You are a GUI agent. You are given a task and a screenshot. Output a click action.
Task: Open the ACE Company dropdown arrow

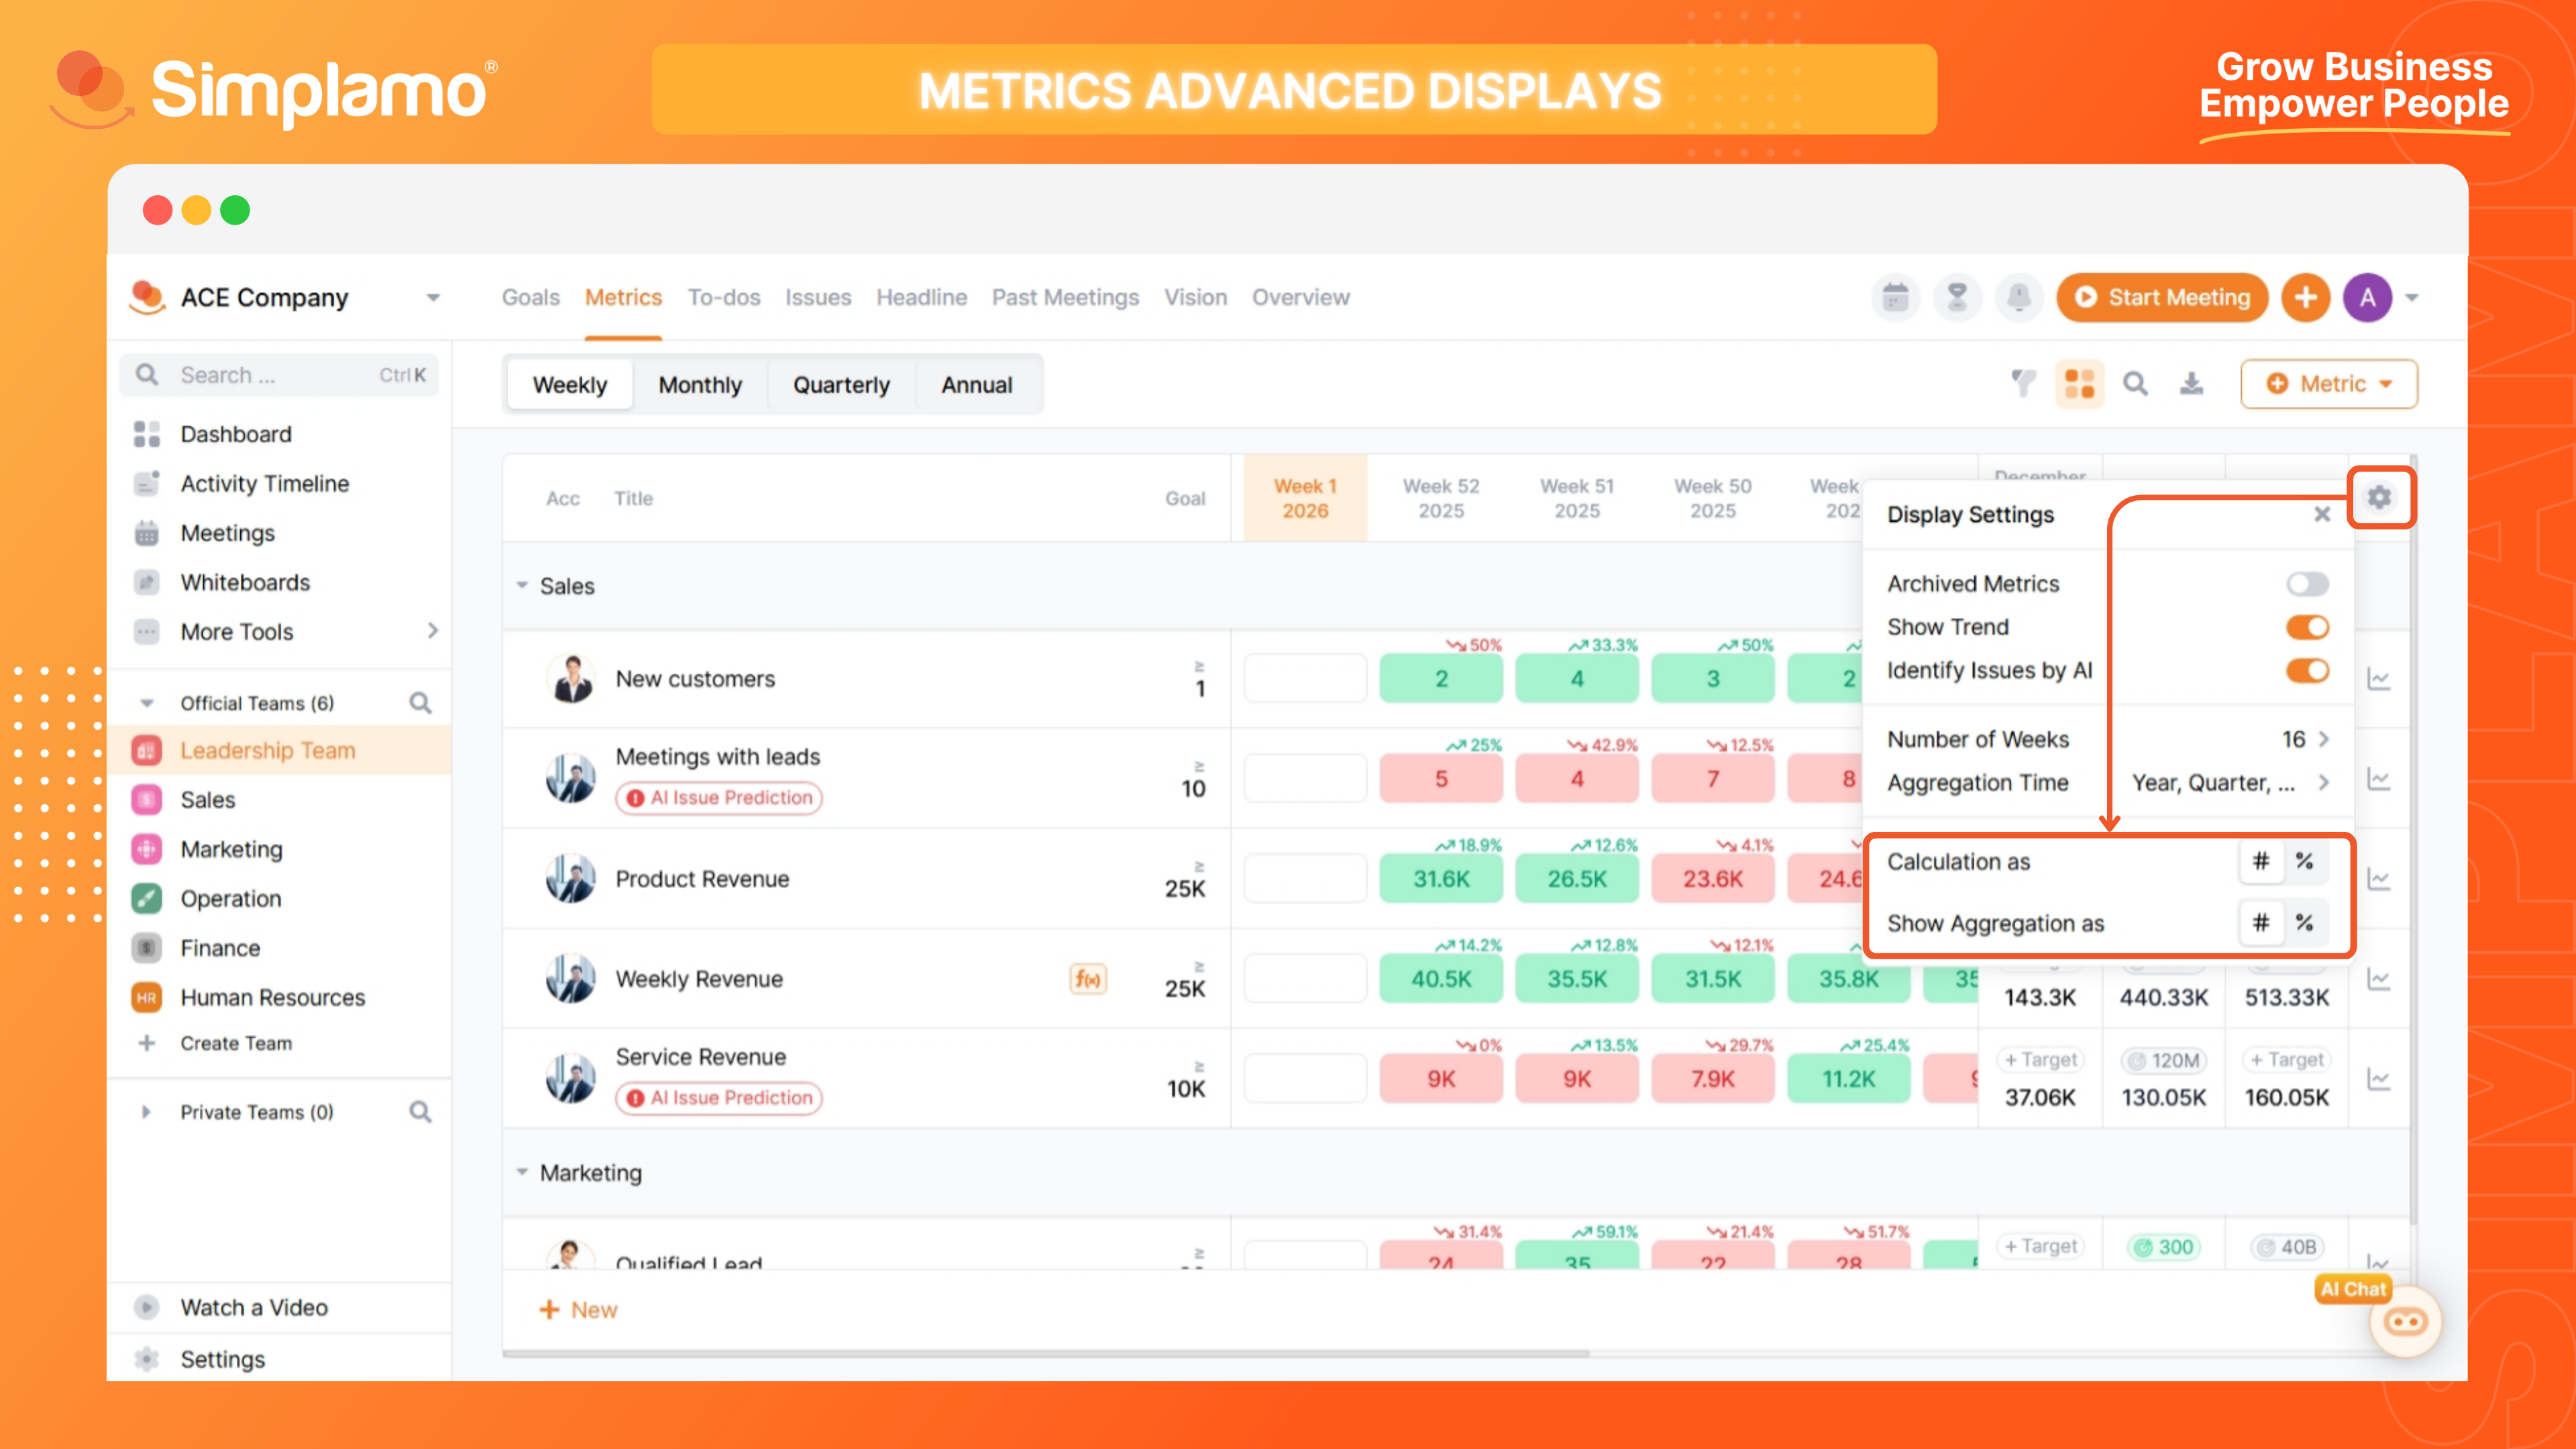433,298
